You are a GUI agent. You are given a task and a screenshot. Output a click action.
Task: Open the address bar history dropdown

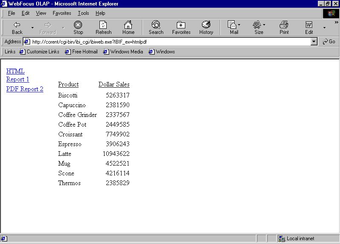tap(314, 42)
